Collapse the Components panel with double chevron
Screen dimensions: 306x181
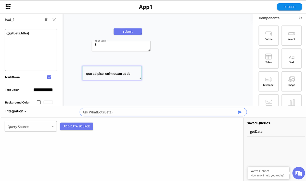pyautogui.click(x=300, y=18)
